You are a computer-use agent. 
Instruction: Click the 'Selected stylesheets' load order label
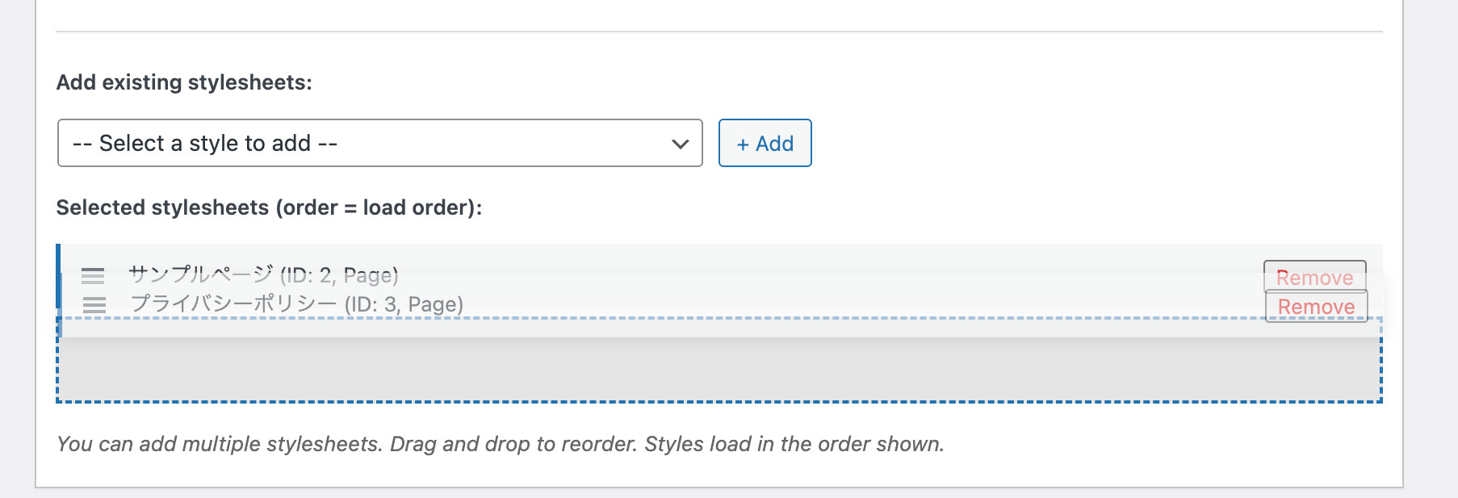pos(270,207)
